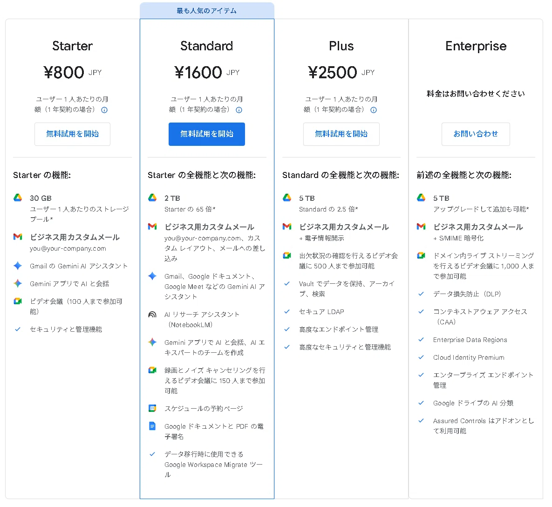Click the + S/MIME 暗号化 text
The height and width of the screenshot is (507, 552).
click(x=458, y=238)
